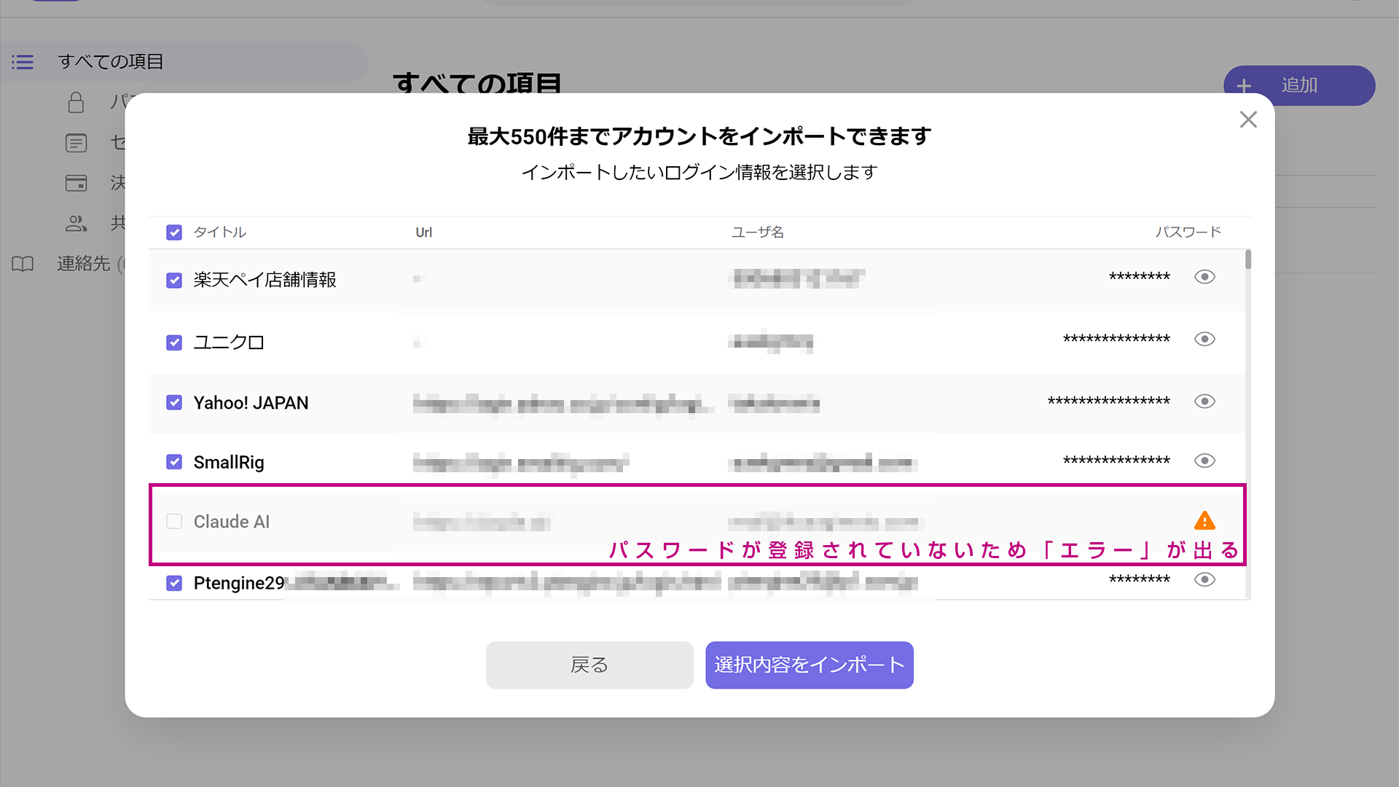
Task: Uncheck the Ptengine29 row checkbox
Action: pyautogui.click(x=174, y=583)
